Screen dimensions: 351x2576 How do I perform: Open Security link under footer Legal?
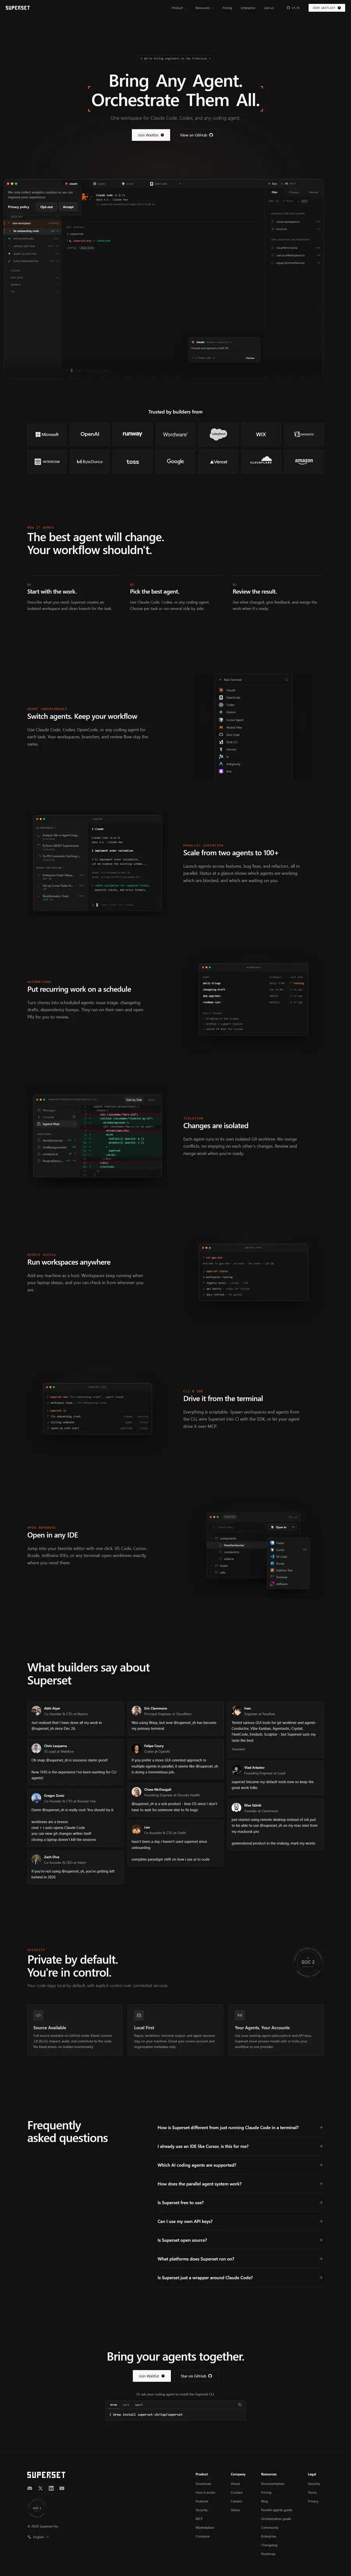[314, 2484]
